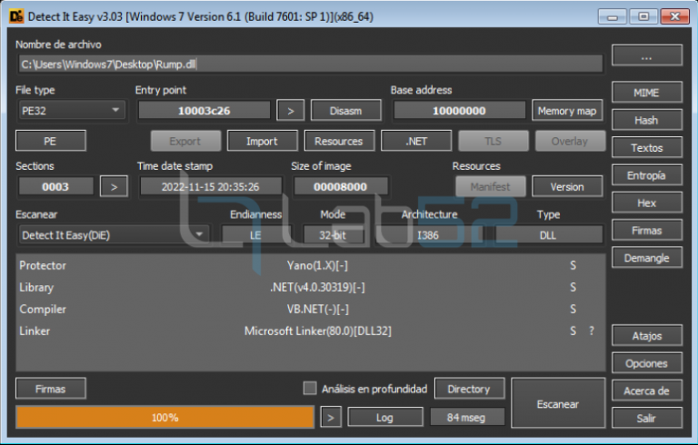The image size is (698, 445).
Task: Click the question mark on Linker row
Action: pyautogui.click(x=592, y=331)
